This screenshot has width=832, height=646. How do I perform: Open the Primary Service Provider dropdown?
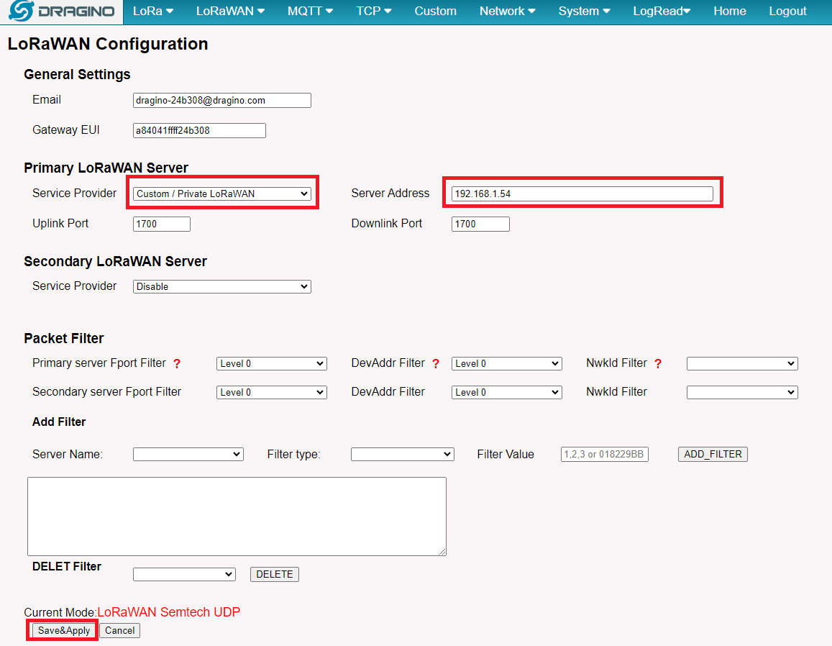[222, 194]
